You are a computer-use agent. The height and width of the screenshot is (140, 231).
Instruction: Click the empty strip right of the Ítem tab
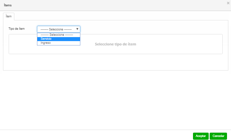pyautogui.click(x=120, y=16)
